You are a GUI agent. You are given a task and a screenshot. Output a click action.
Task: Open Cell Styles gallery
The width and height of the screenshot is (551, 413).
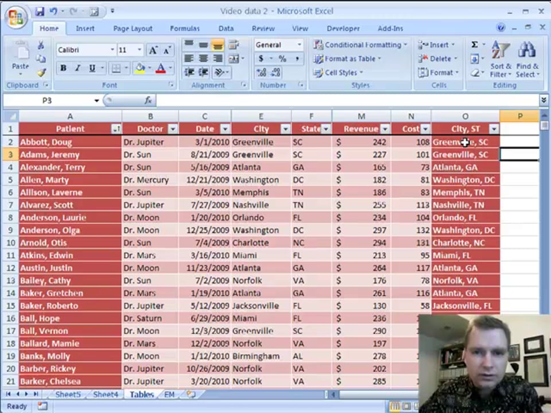[x=339, y=73]
